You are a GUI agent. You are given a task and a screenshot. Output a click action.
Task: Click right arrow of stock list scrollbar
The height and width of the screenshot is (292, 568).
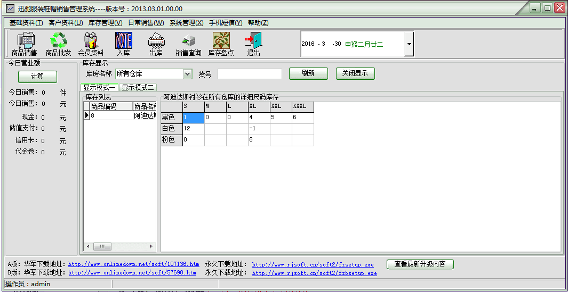pyautogui.click(x=152, y=247)
